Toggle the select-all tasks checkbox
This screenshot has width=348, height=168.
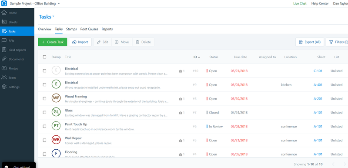click(45, 57)
